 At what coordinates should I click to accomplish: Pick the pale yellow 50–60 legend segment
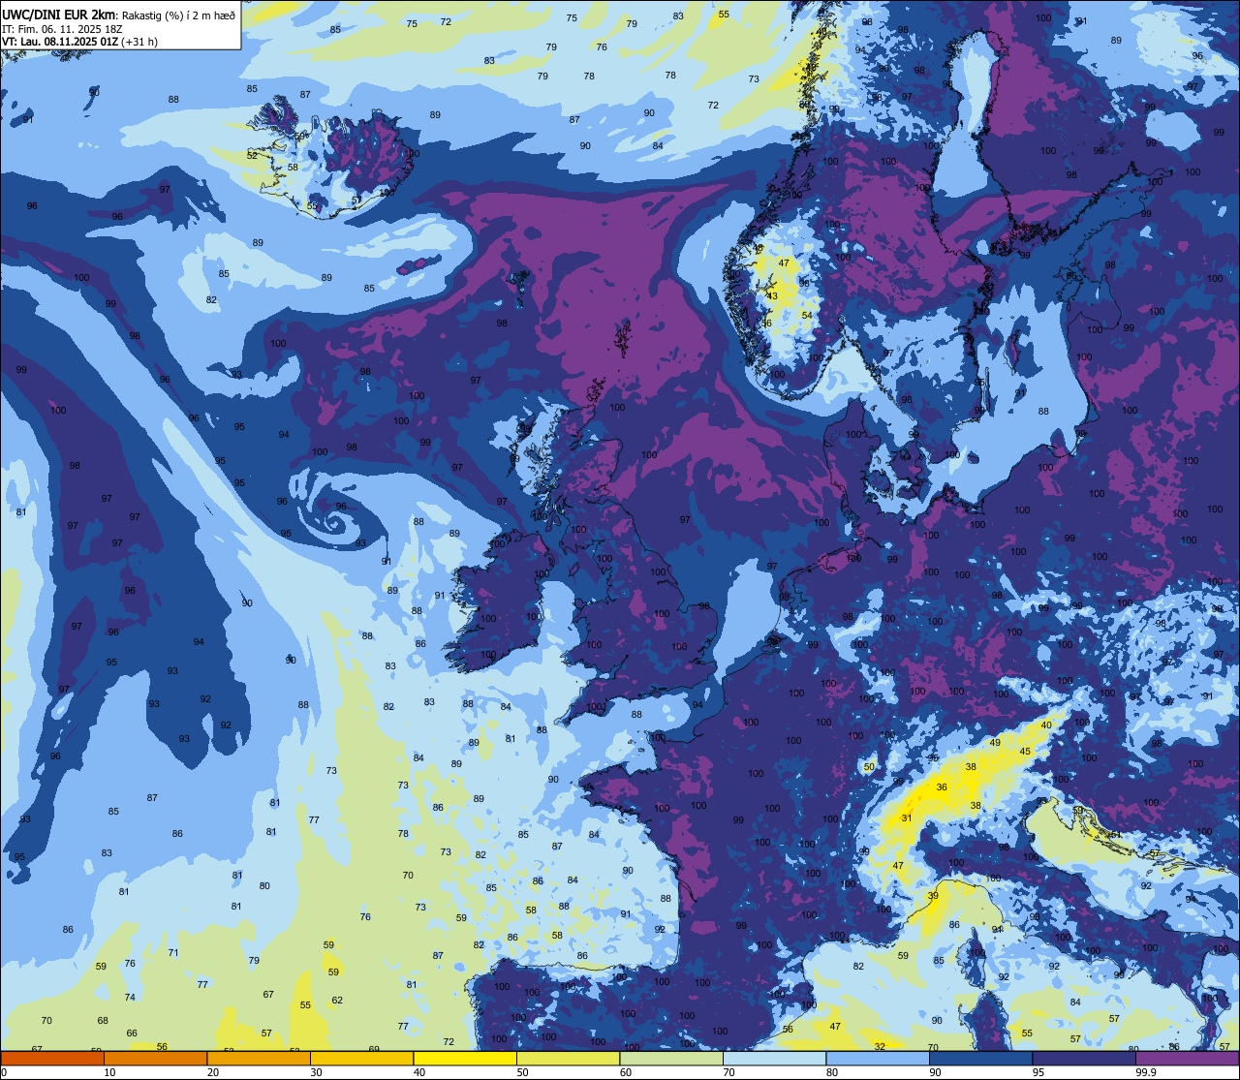568,1058
